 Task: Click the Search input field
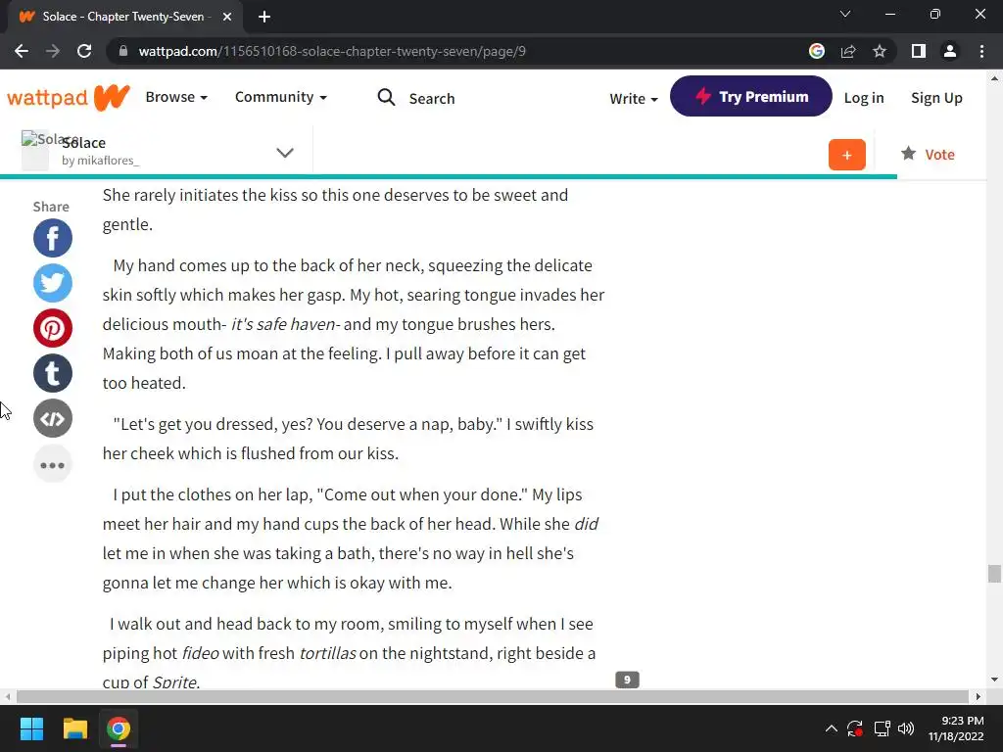tap(432, 99)
